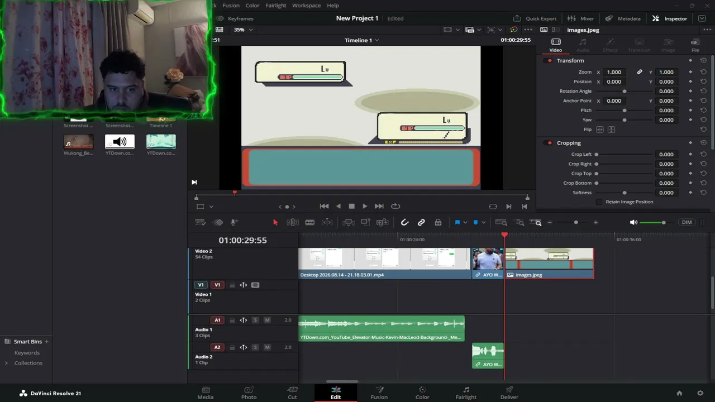Expand the Collections tree item
This screenshot has width=715, height=402.
pyautogui.click(x=6, y=363)
